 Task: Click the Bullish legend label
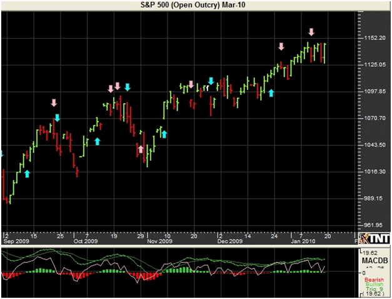pos(374,284)
